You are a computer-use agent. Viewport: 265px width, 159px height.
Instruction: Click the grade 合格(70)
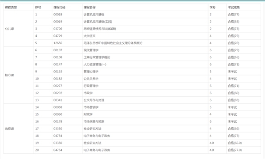point(234,43)
